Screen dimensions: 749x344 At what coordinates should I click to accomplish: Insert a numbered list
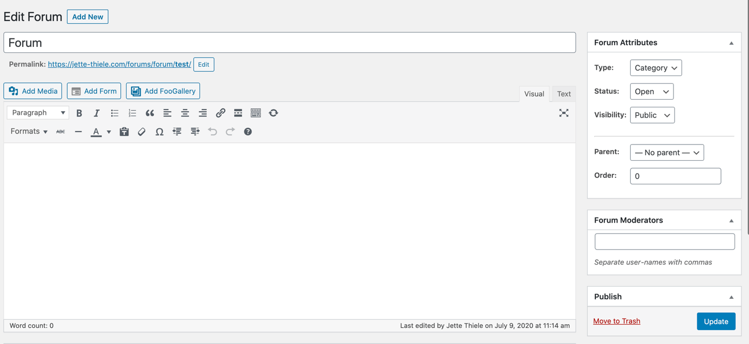tap(132, 113)
